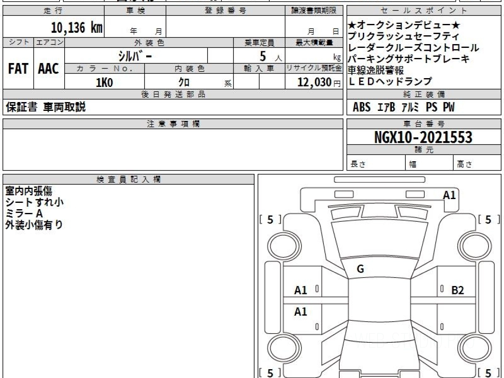Select the recycle deposit 12,030円
504x378 pixels.
319,82
